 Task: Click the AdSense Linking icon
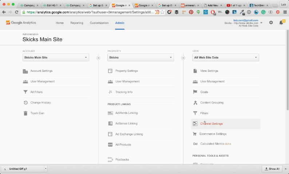110,124
